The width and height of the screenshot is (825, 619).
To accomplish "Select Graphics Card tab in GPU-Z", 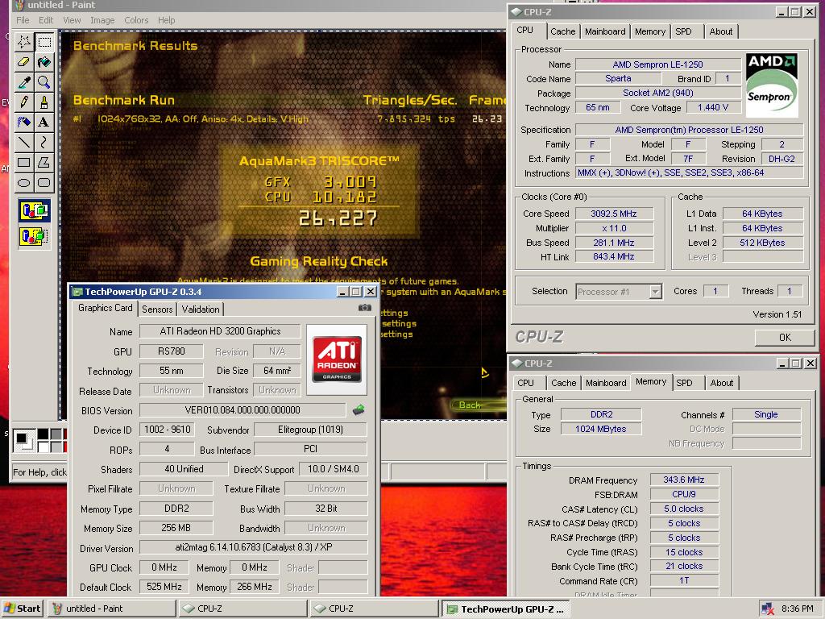I will pyautogui.click(x=106, y=308).
